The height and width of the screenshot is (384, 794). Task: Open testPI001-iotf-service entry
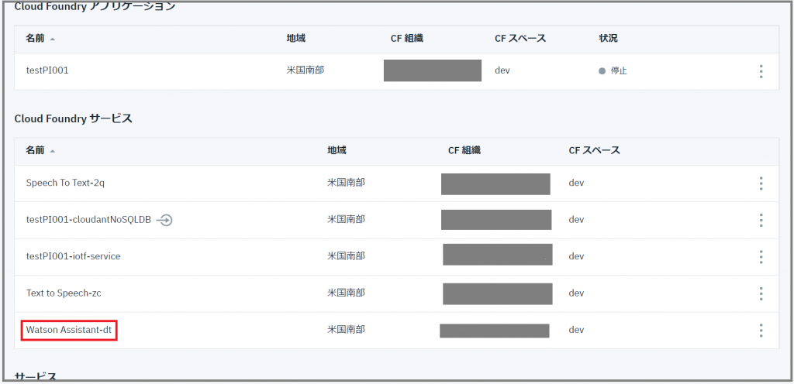tap(74, 256)
